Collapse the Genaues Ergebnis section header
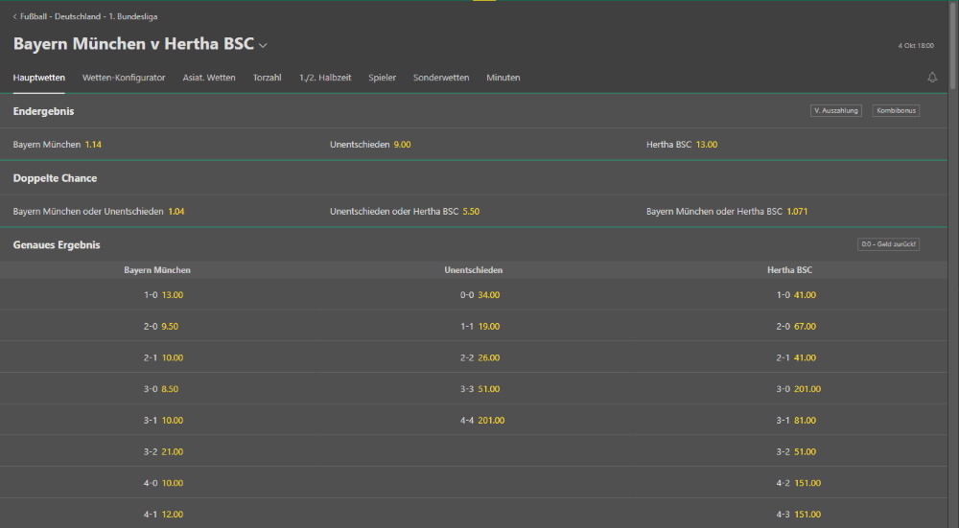This screenshot has height=528, width=959. 474,244
